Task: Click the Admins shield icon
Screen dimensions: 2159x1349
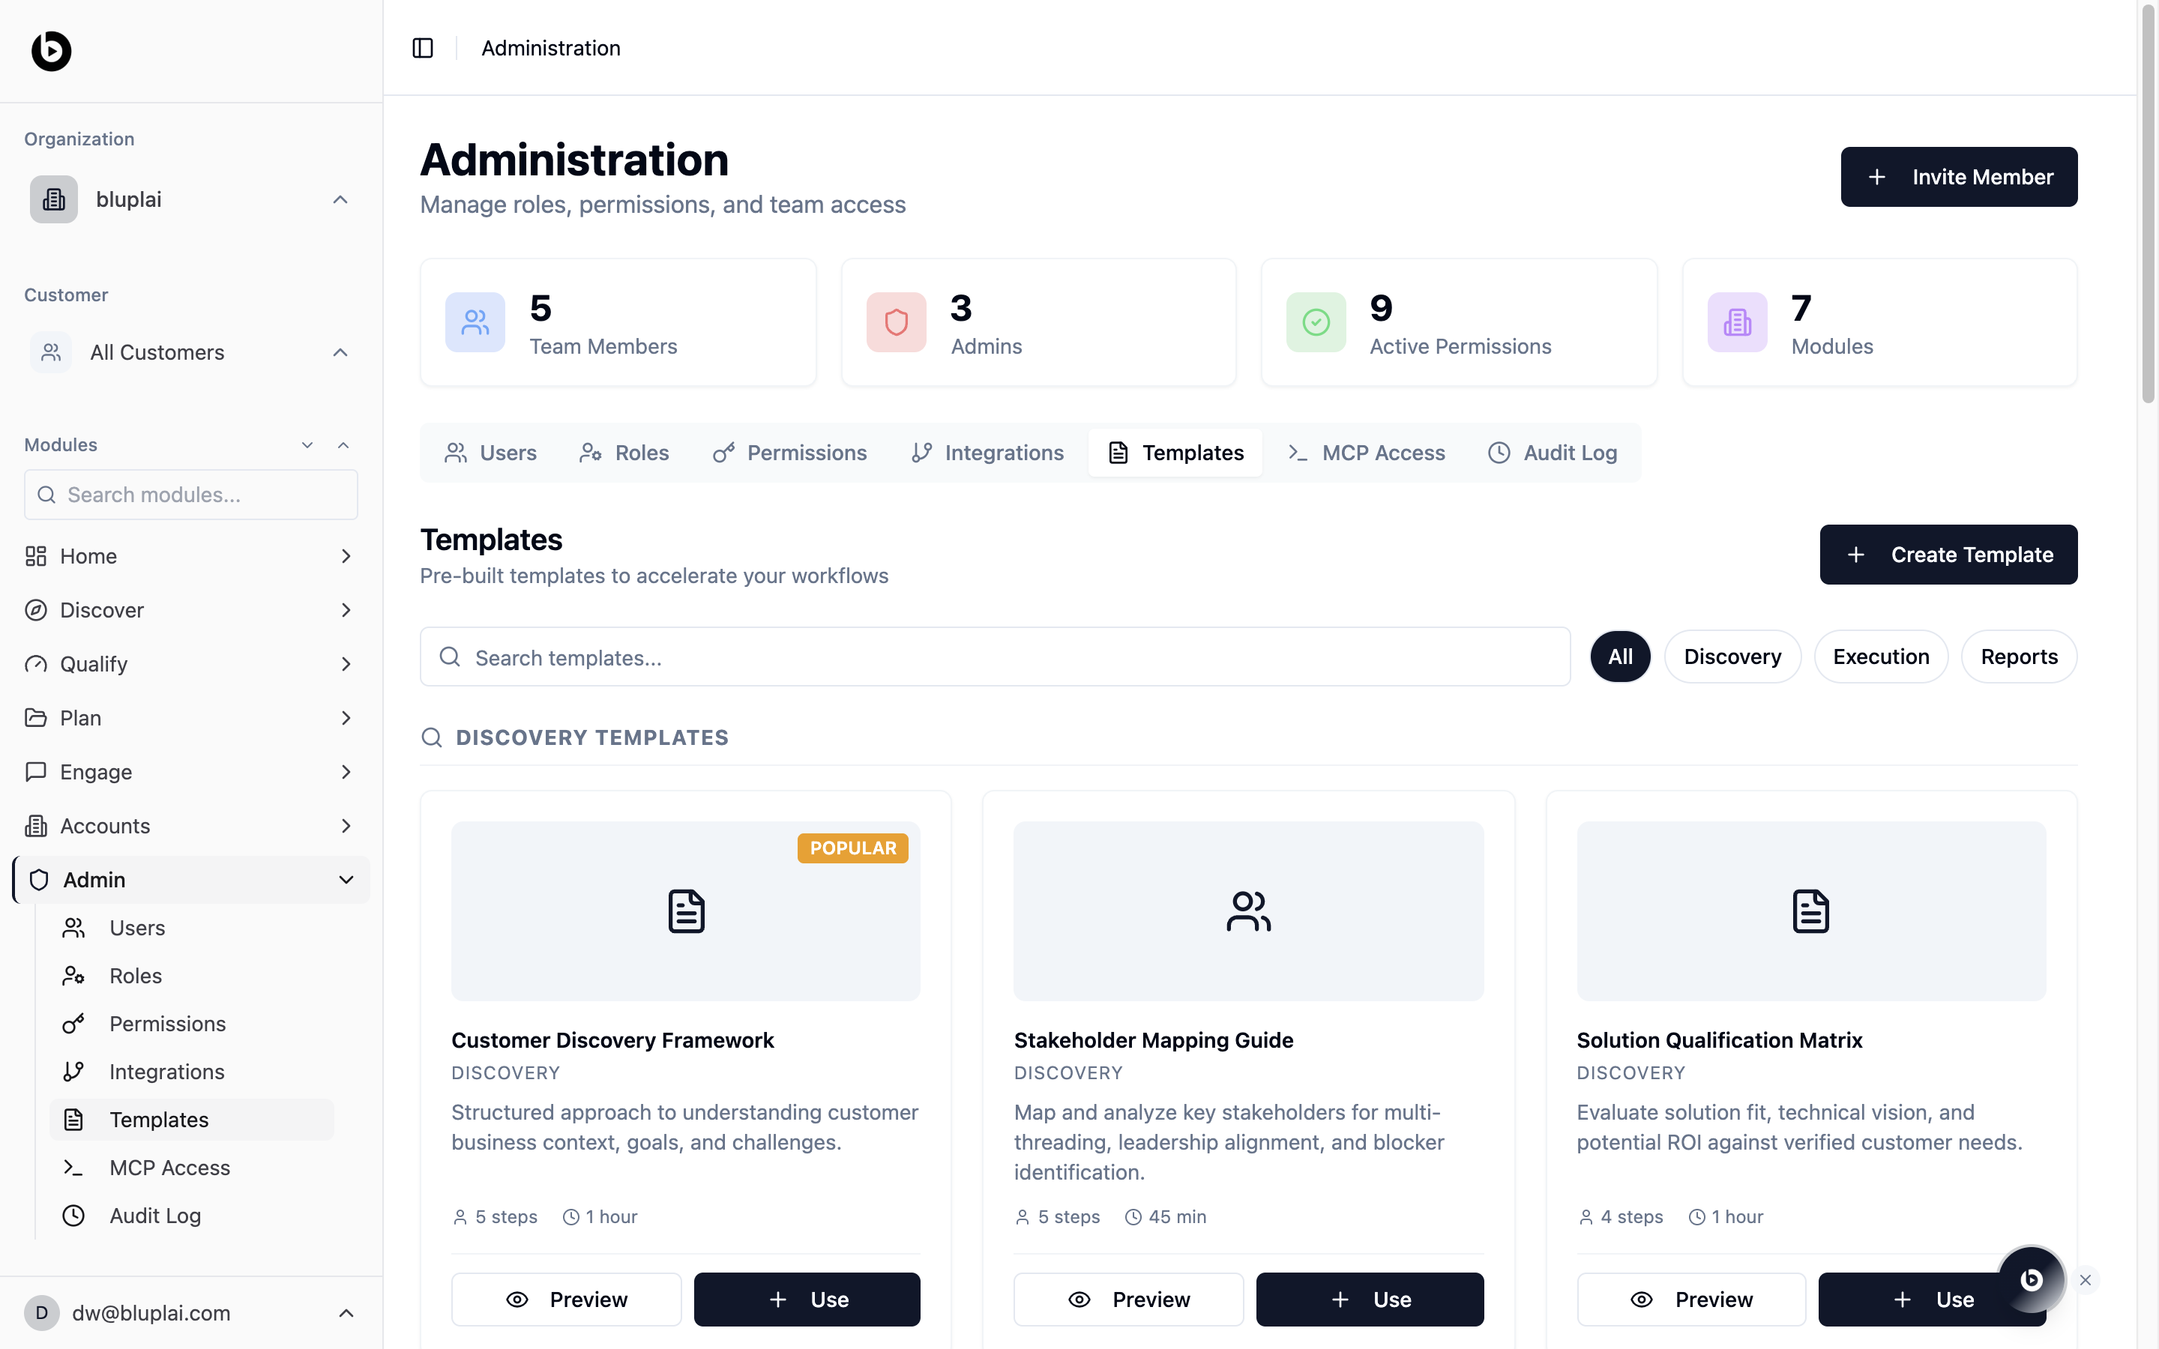Action: 896,322
